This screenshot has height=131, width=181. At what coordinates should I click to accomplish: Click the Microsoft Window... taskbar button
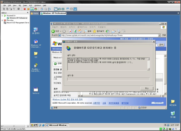tap(57, 125)
